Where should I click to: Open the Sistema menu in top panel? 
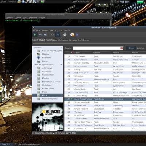[12, 1]
